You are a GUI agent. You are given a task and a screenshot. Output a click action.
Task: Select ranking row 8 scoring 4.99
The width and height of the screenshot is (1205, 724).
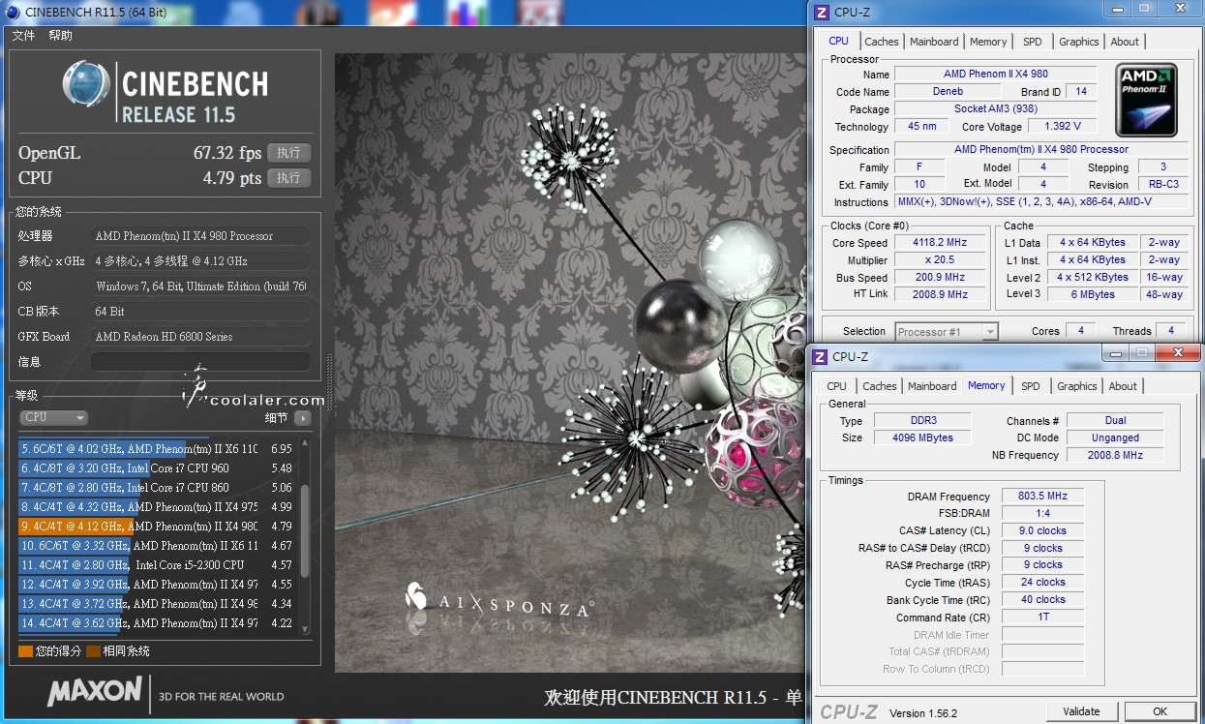click(x=157, y=507)
